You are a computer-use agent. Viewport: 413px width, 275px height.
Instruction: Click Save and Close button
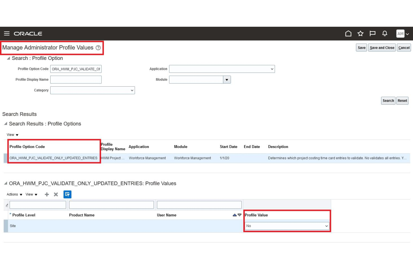pos(382,48)
